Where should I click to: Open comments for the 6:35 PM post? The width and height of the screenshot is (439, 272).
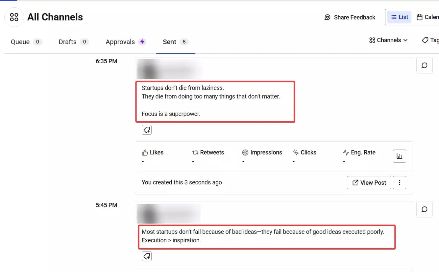click(425, 66)
